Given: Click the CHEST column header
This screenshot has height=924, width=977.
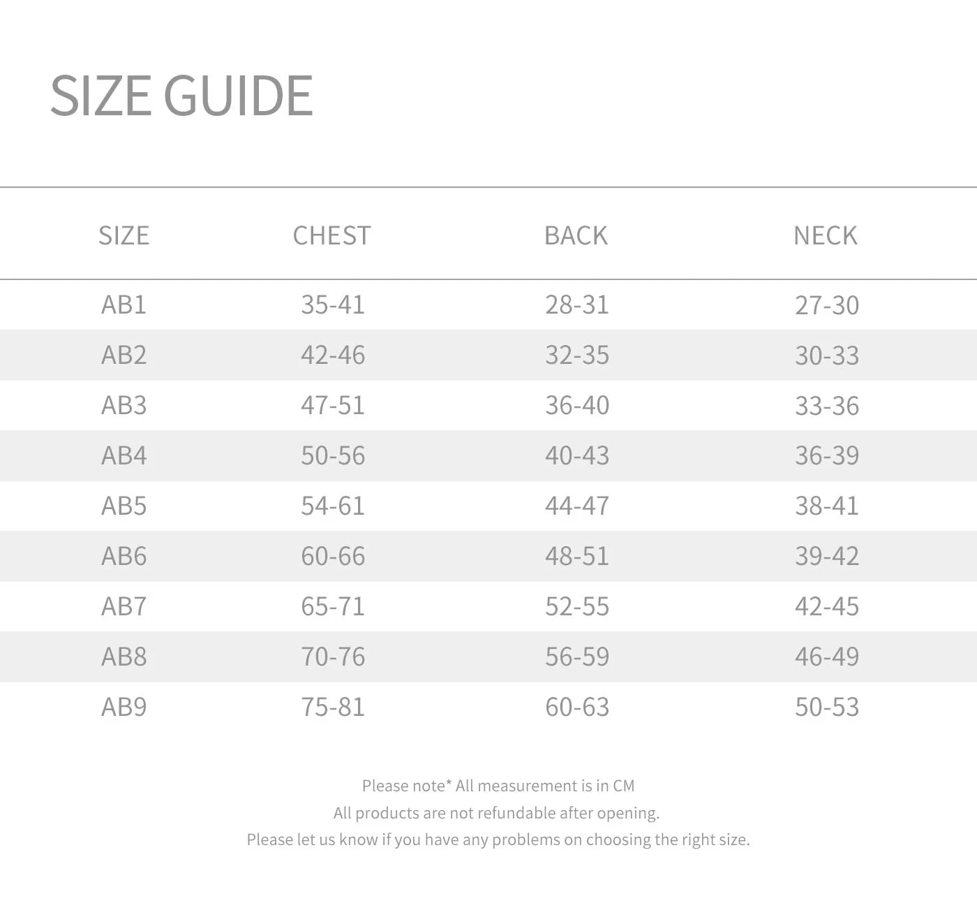Looking at the screenshot, I should (331, 235).
